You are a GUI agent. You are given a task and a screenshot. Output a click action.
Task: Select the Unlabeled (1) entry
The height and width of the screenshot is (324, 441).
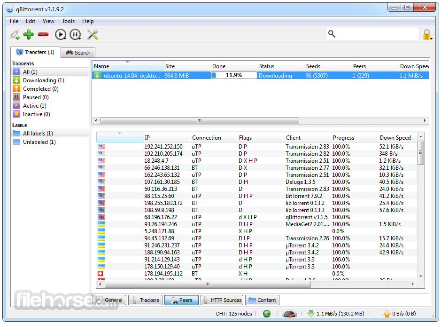51,142
